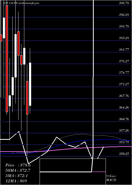This screenshot has width=132, height=185.
Task: Click the 357.26 price axis label
Action: point(124,131)
